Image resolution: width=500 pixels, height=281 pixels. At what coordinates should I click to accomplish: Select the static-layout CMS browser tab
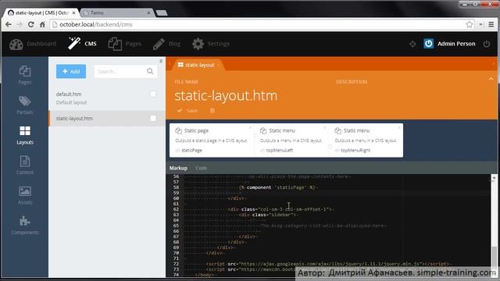41,12
